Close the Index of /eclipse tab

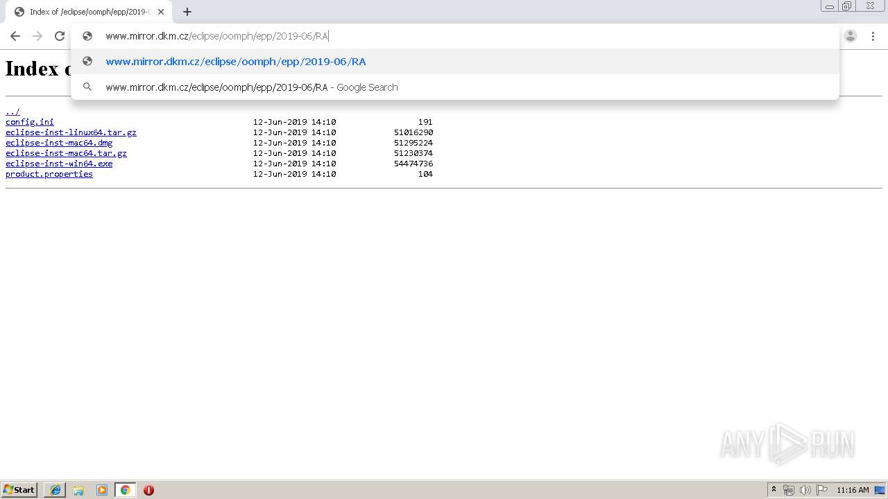pos(161,12)
